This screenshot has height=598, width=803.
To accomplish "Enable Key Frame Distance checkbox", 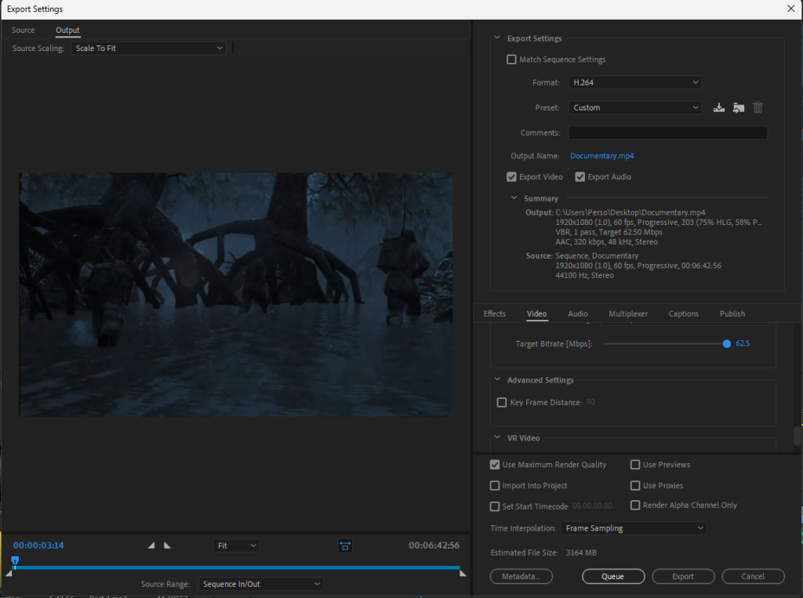I will (502, 402).
